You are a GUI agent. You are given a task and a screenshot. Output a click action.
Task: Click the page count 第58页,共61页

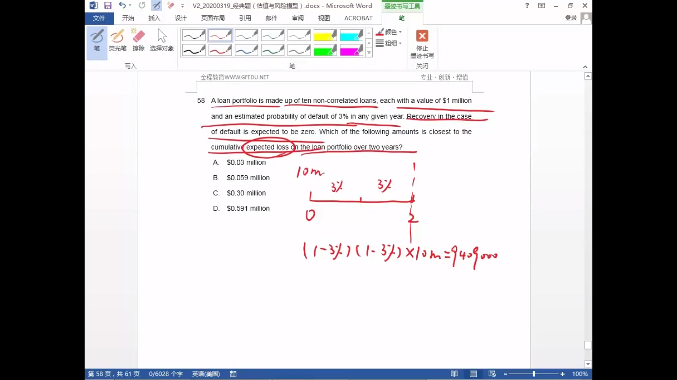click(x=114, y=374)
